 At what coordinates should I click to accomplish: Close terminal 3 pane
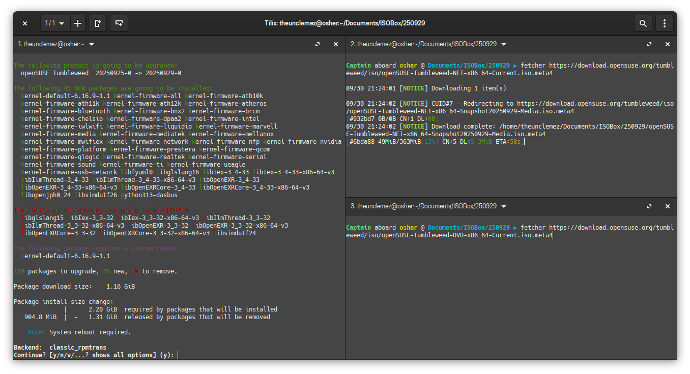point(668,206)
